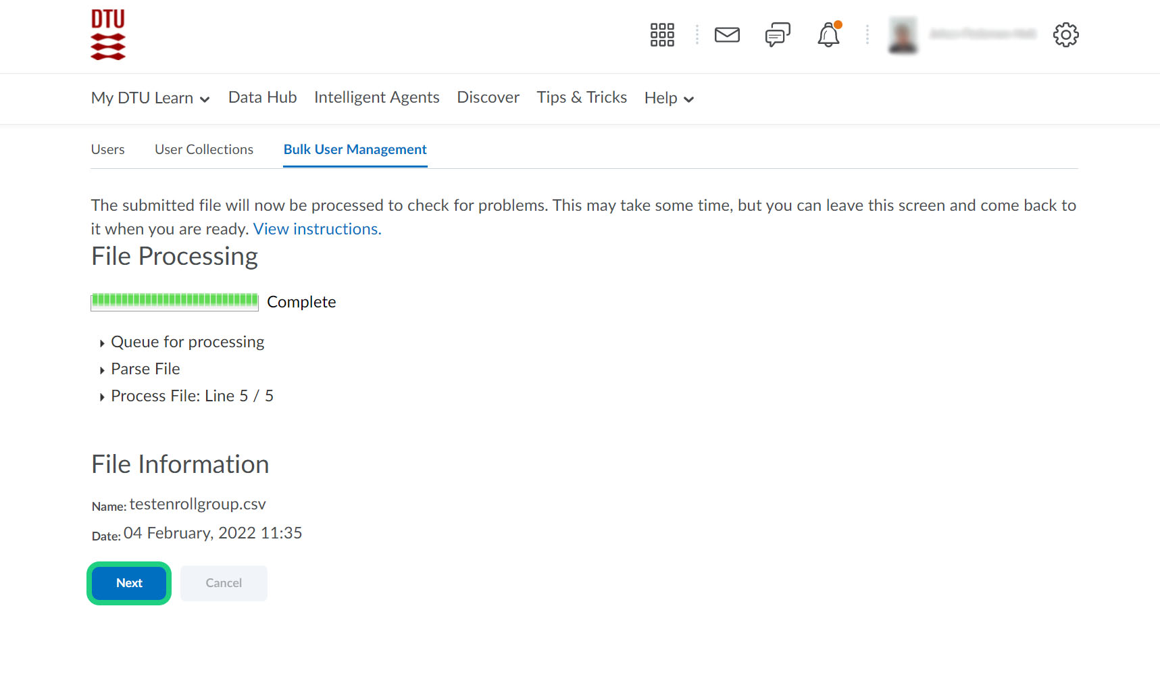This screenshot has width=1160, height=679.
Task: Switch to the Users tab
Action: click(x=108, y=149)
